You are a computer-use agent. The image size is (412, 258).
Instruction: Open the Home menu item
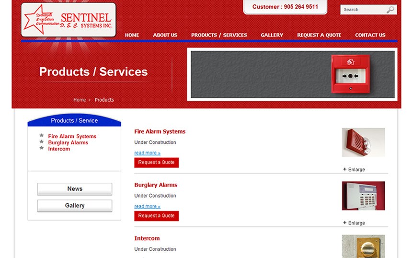pos(132,35)
